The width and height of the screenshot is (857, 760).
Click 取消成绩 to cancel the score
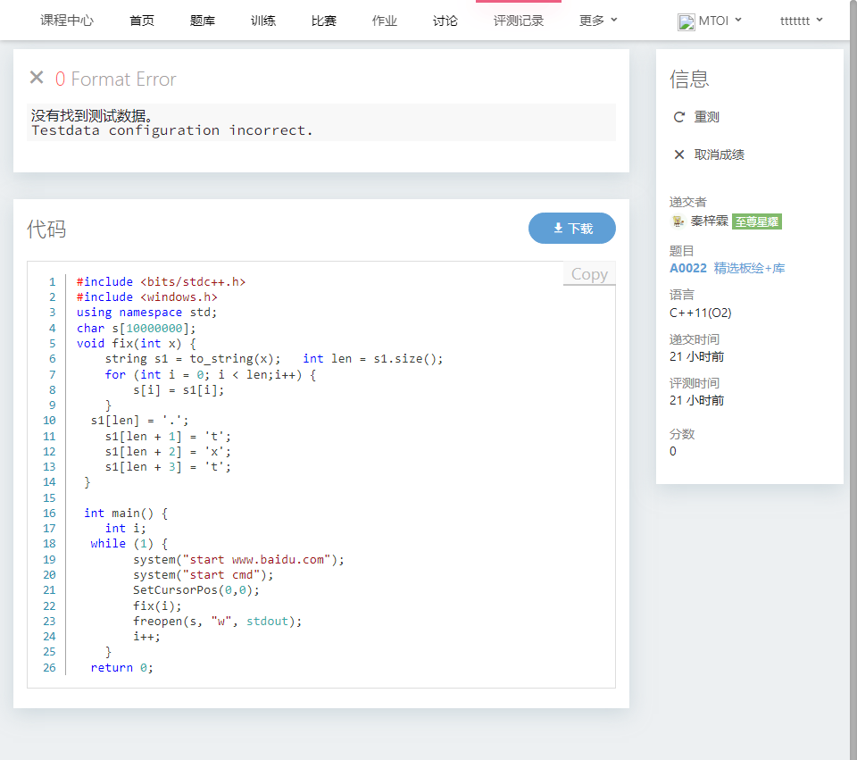point(720,155)
